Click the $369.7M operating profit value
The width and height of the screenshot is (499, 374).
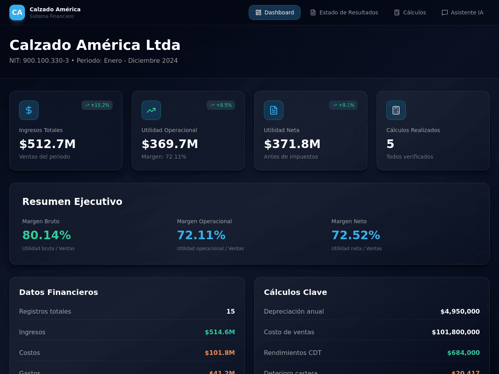click(170, 144)
